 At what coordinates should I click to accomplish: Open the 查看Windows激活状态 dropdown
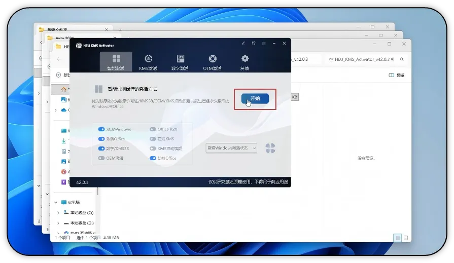pos(231,148)
